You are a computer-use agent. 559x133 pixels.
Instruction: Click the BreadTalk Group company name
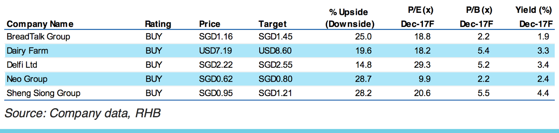[x=38, y=37]
